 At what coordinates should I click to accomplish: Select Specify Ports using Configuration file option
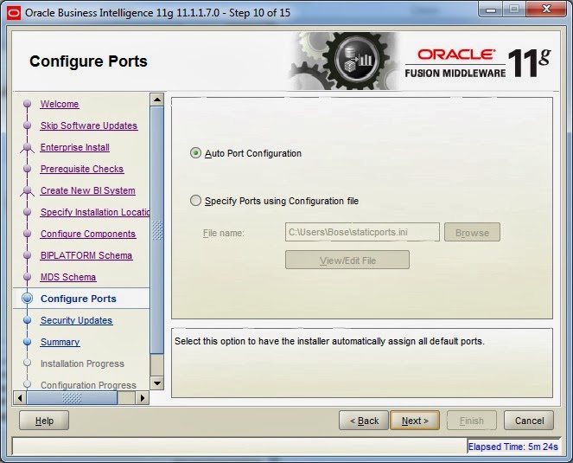(195, 201)
